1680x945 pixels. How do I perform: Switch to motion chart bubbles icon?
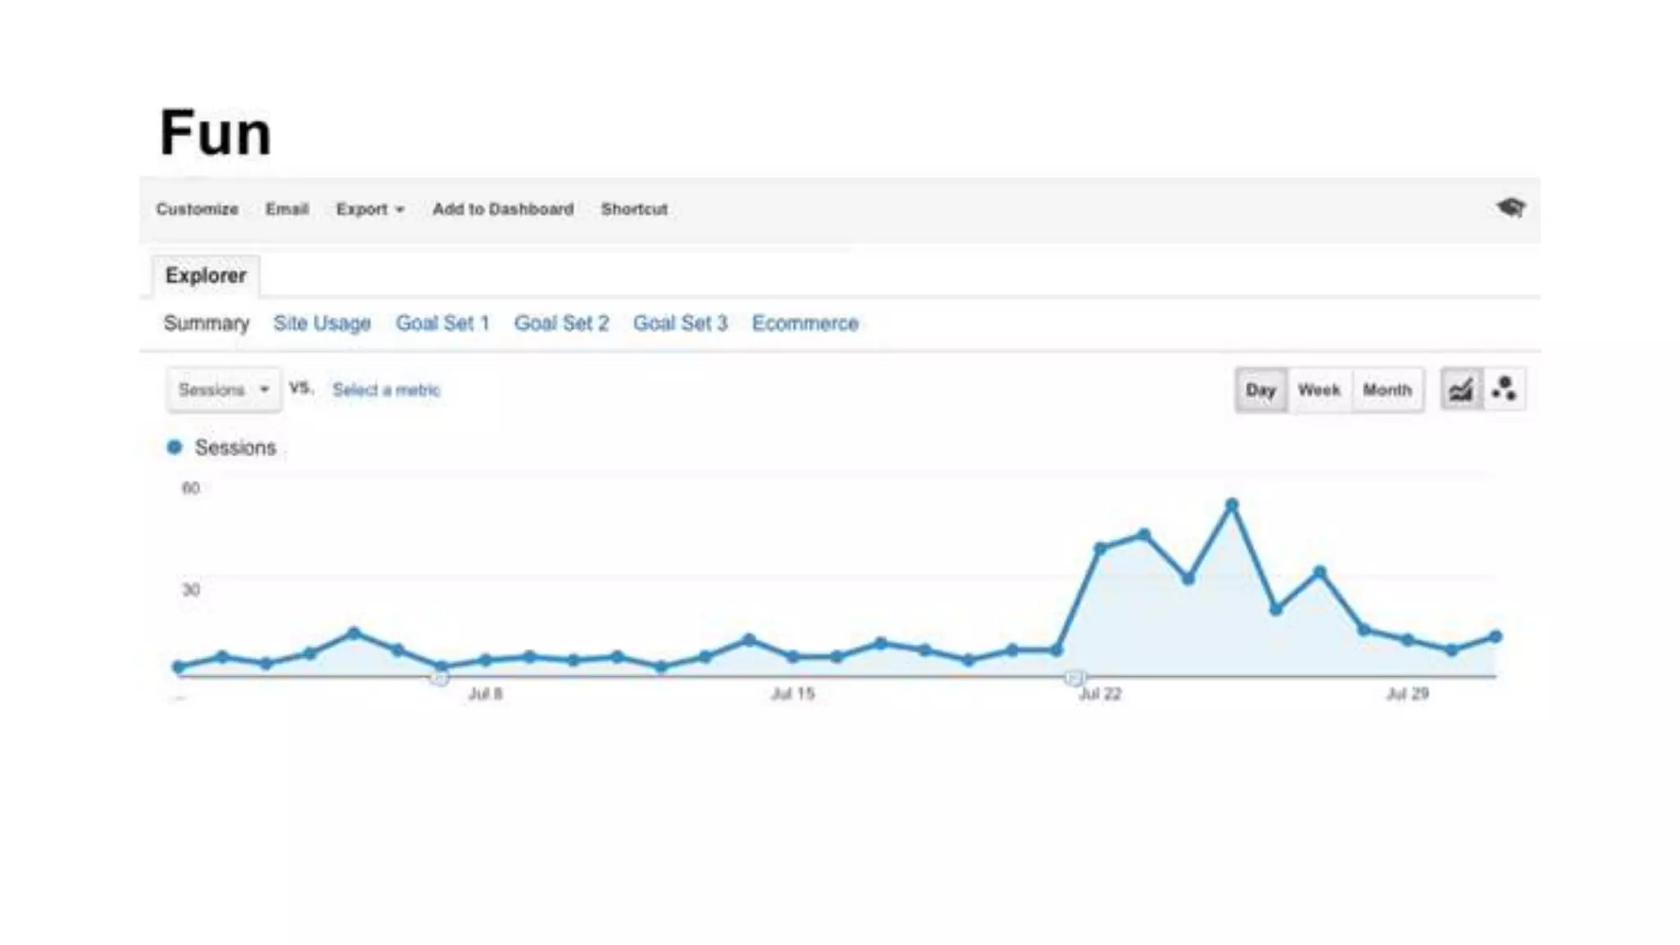(x=1504, y=390)
